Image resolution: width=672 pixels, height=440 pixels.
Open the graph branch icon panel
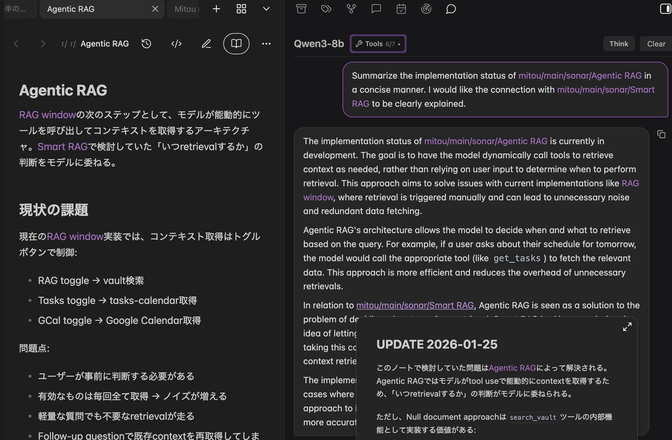click(351, 9)
